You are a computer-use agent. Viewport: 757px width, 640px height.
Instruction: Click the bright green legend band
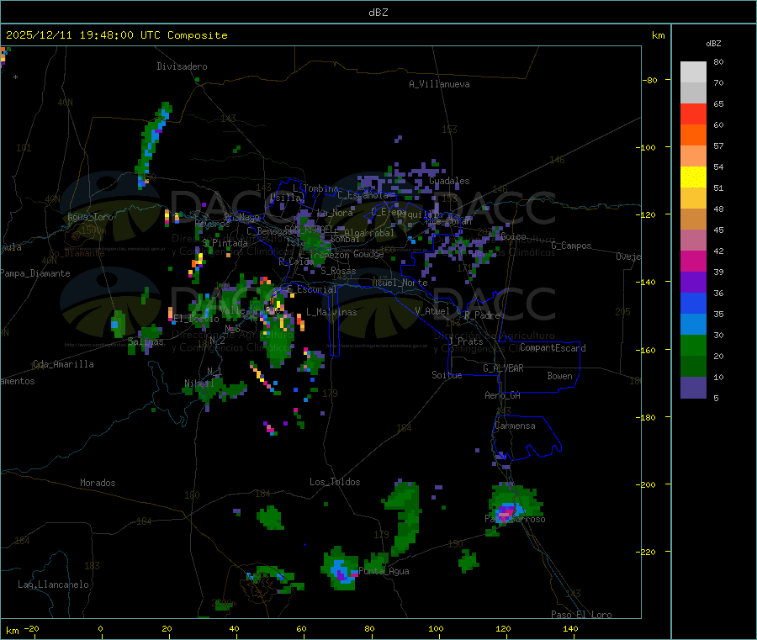click(693, 345)
